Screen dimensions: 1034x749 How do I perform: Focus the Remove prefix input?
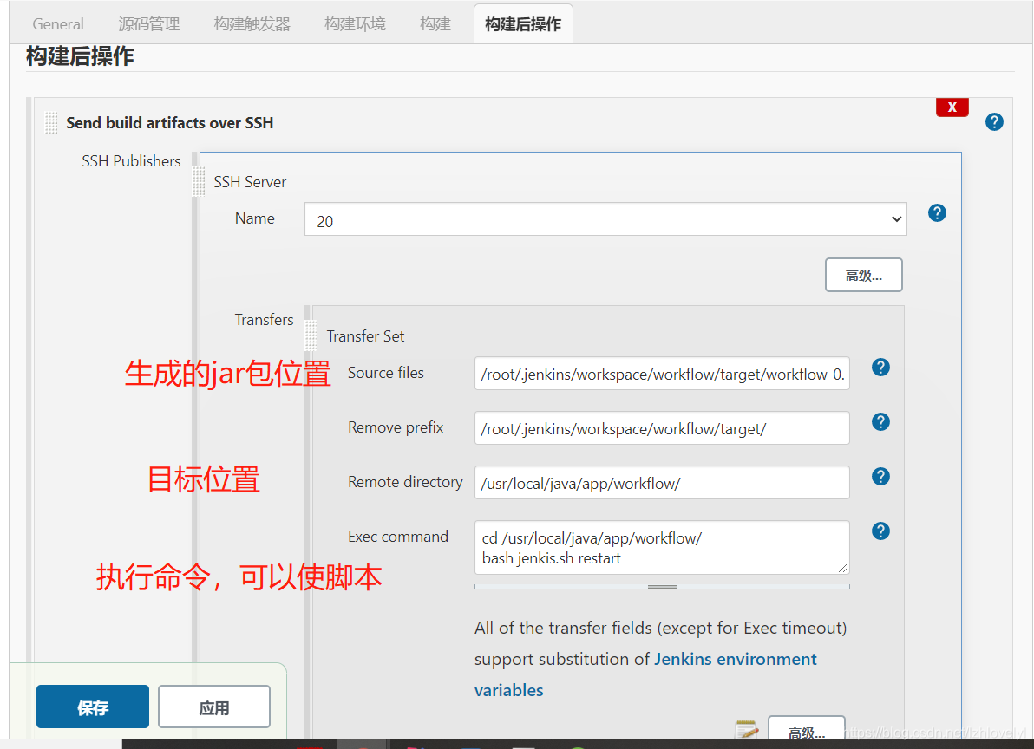click(x=662, y=428)
